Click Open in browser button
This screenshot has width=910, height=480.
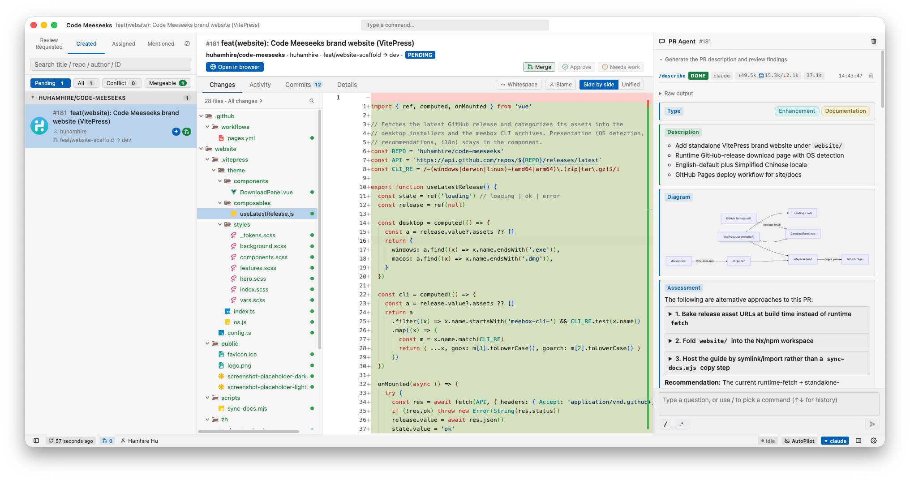tap(235, 67)
